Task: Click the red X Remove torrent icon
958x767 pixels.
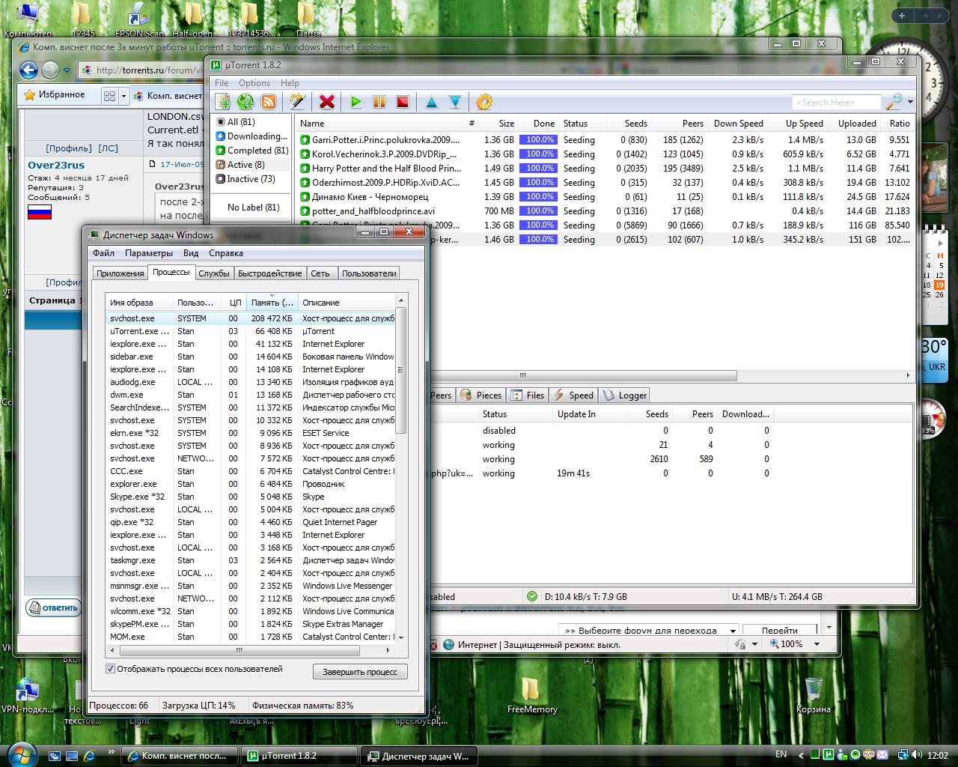Action: click(326, 102)
